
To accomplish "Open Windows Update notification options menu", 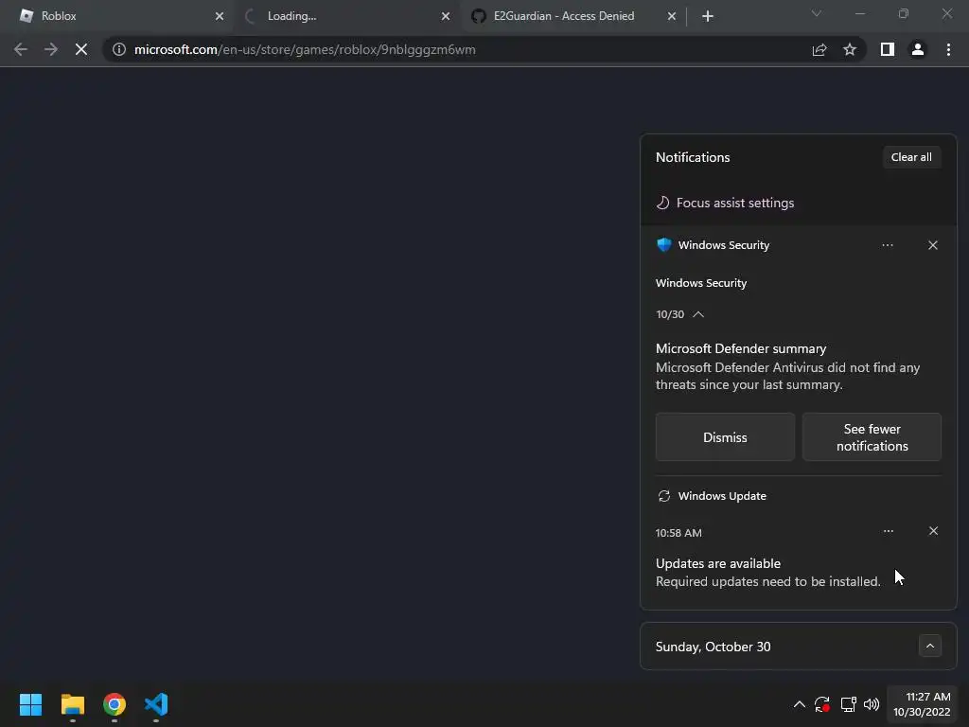I will click(888, 531).
